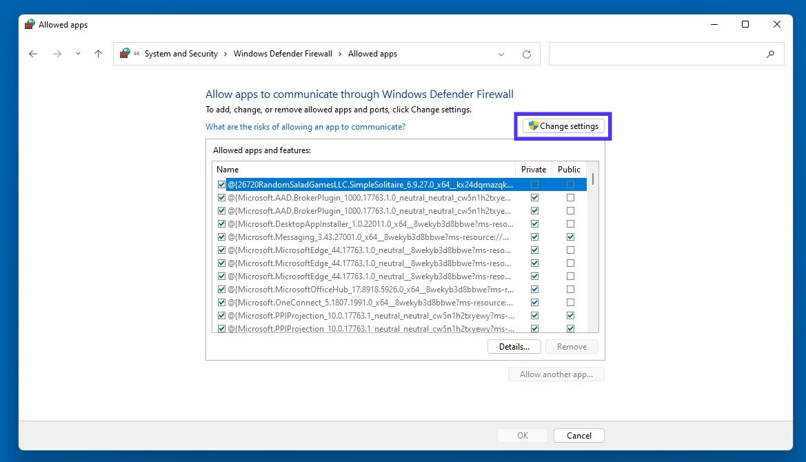Click the firewall icon in the address bar
Image resolution: width=806 pixels, height=462 pixels.
coord(125,53)
